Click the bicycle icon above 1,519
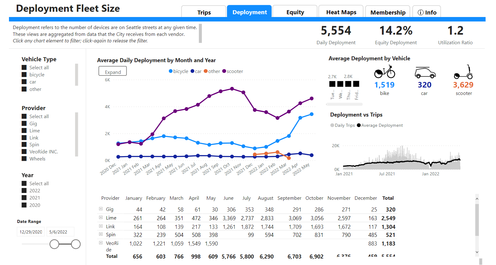The image size is (496, 265). [384, 72]
